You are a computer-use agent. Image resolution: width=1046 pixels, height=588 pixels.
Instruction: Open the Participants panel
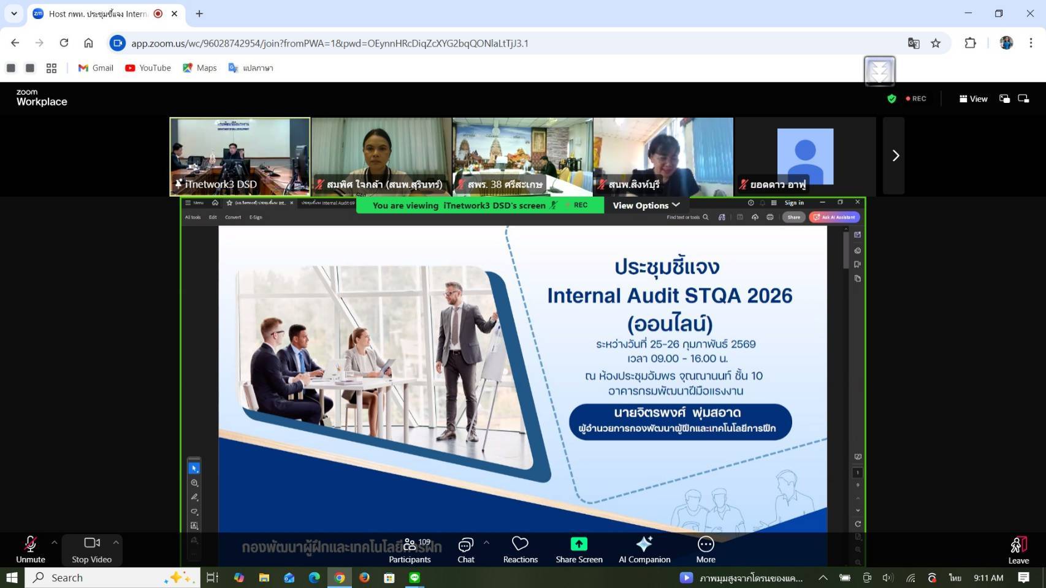(x=410, y=549)
